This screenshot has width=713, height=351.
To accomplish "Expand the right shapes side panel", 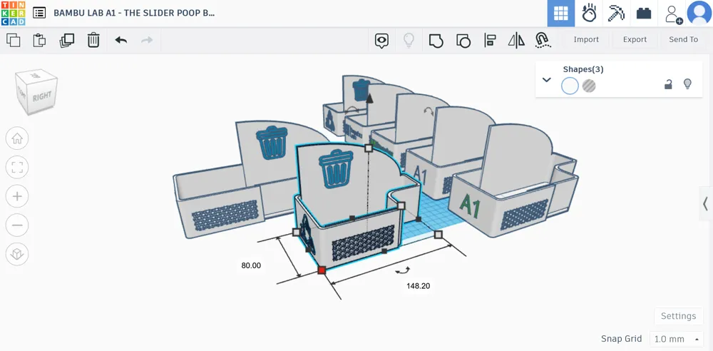I will point(704,204).
